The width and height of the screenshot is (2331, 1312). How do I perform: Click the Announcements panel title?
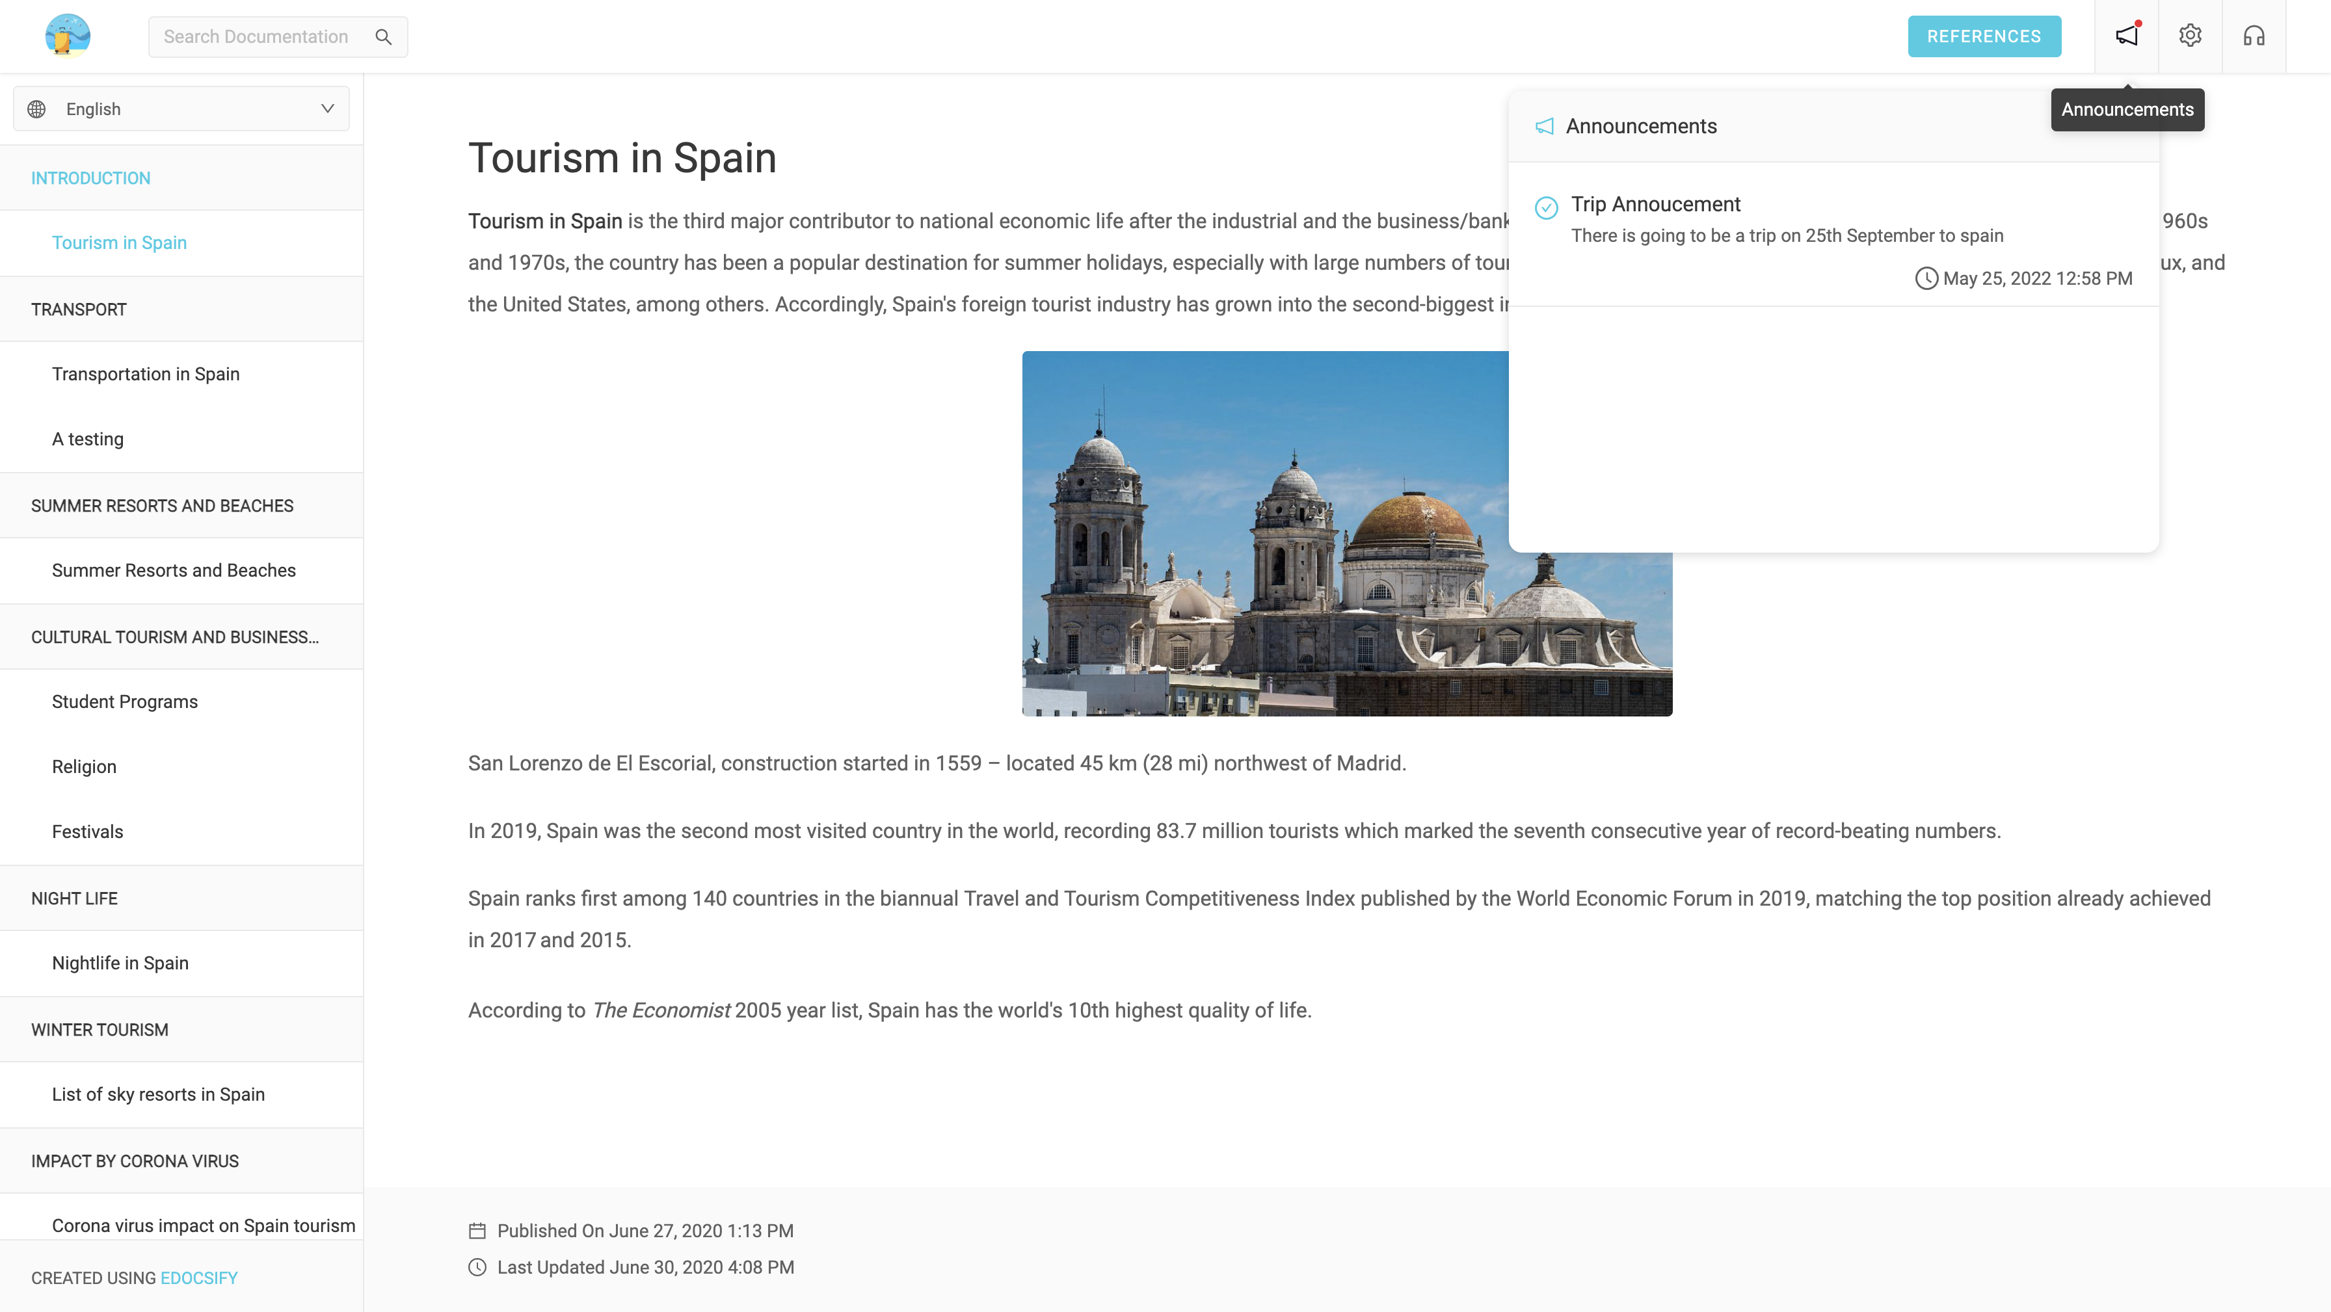click(x=1642, y=127)
